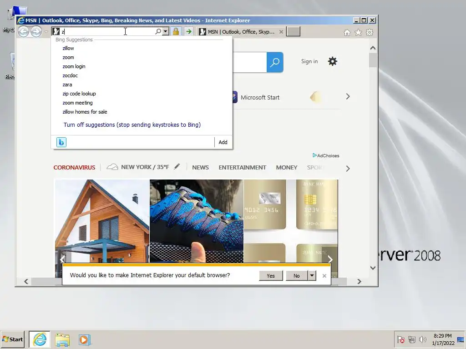Image resolution: width=466 pixels, height=349 pixels.
Task: Select the 'zip code lookup' suggestion
Action: click(79, 94)
